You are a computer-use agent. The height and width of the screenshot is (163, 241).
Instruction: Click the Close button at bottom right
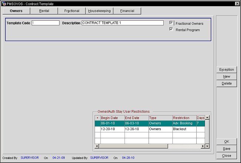tap(227, 156)
